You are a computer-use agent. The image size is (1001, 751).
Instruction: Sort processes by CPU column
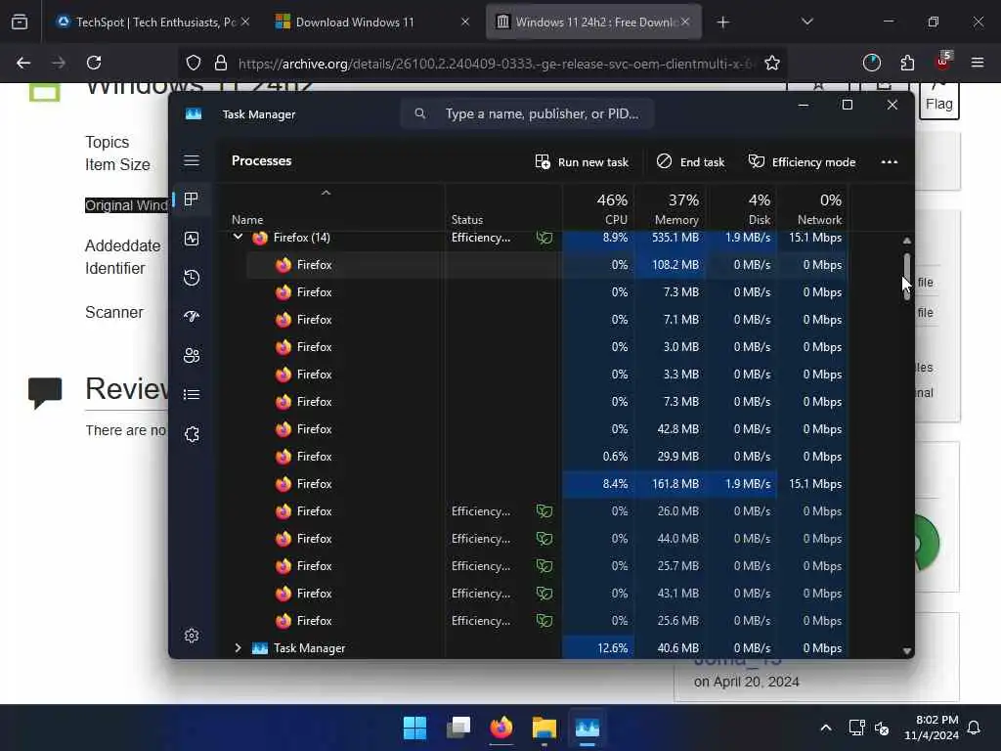pyautogui.click(x=599, y=208)
